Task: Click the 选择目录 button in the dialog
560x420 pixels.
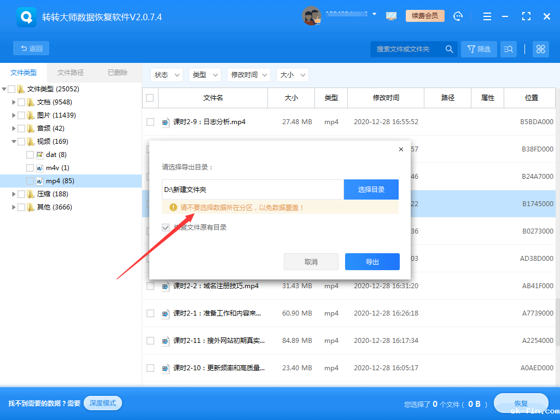Action: pos(371,189)
